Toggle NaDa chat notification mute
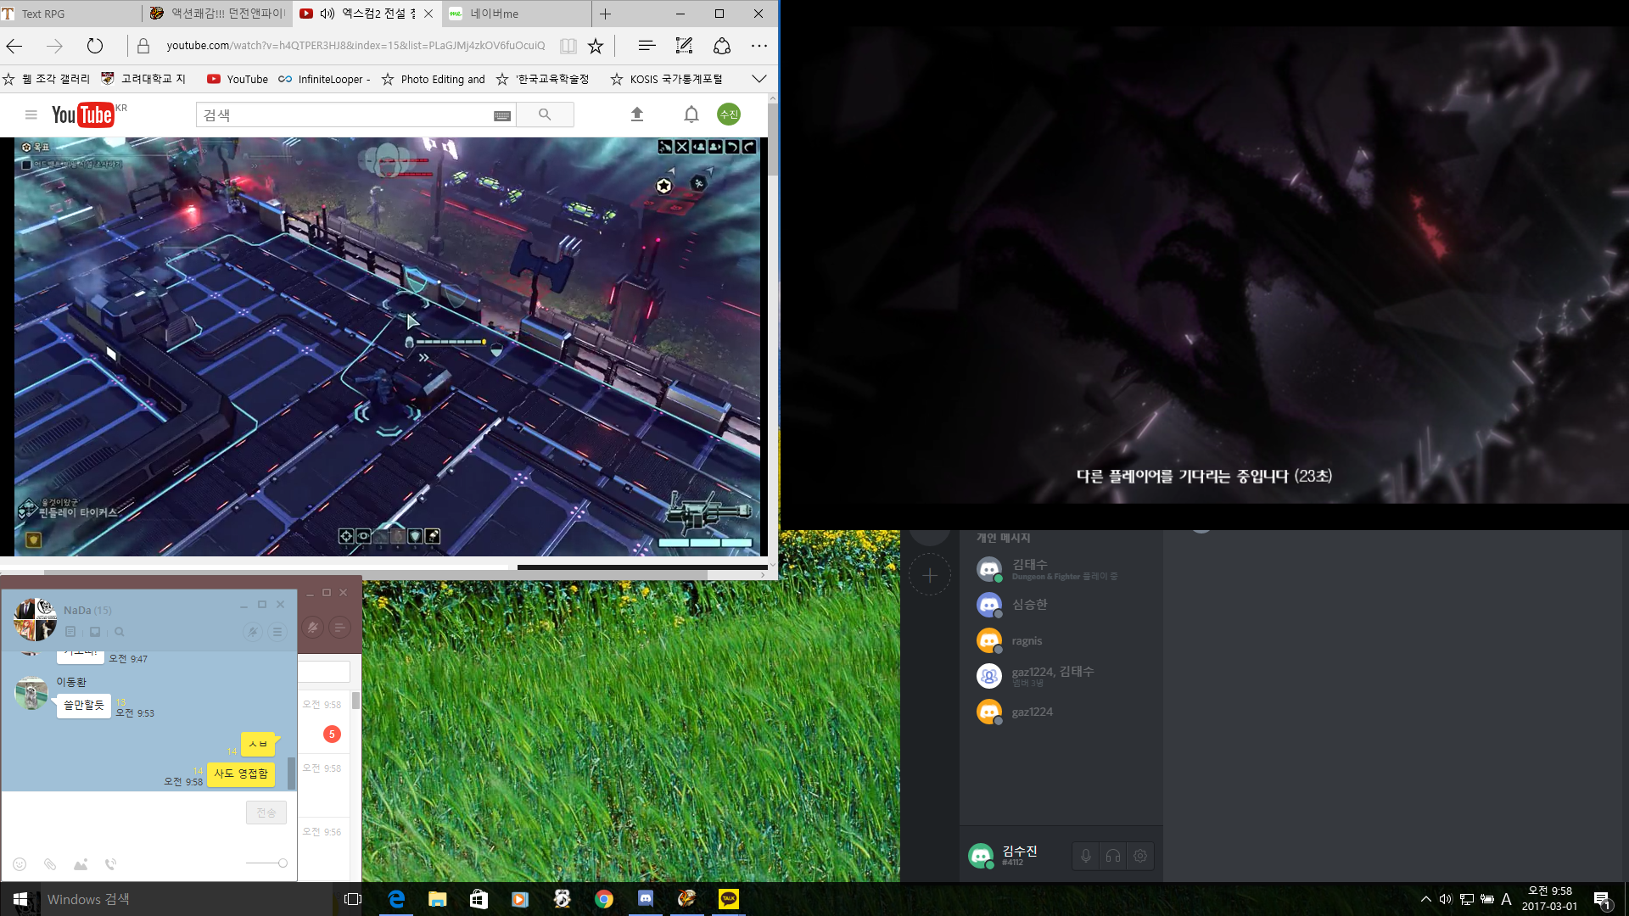Image resolution: width=1629 pixels, height=916 pixels. point(253,632)
